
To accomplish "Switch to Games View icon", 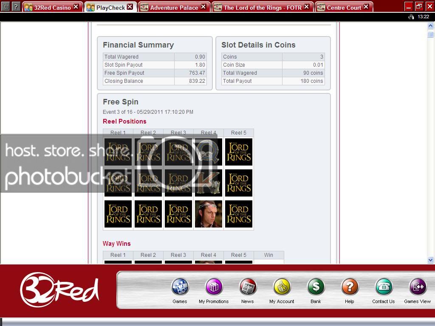I will pyautogui.click(x=418, y=287).
